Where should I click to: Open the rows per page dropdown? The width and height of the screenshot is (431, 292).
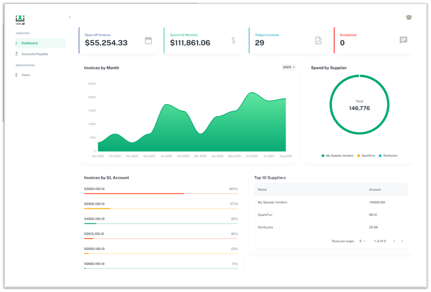point(362,241)
